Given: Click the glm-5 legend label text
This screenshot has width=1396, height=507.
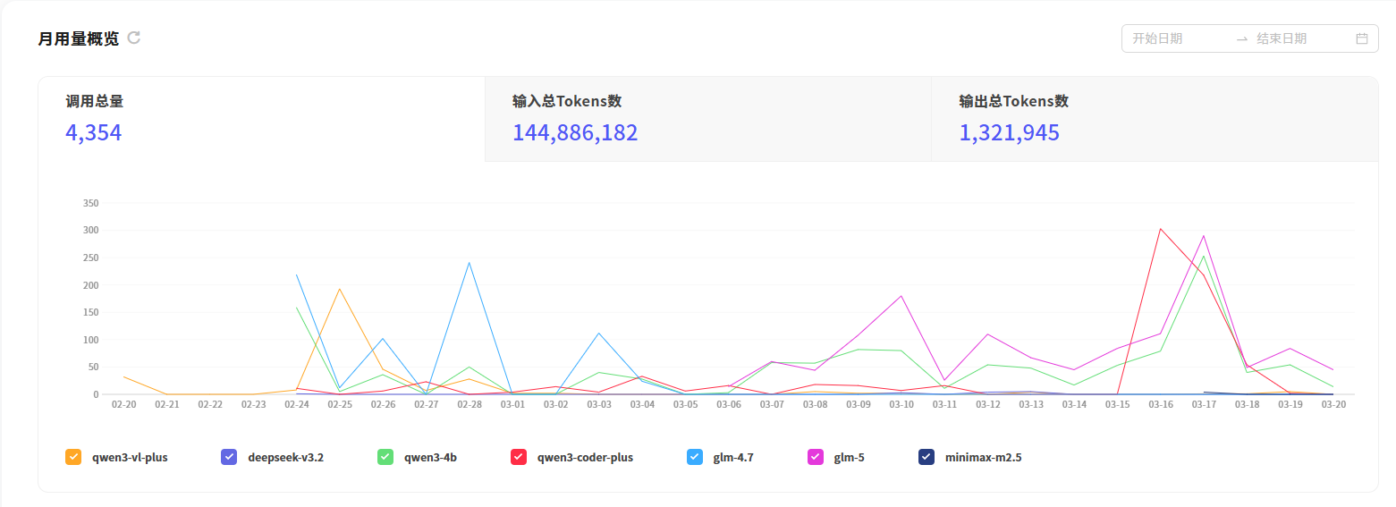Looking at the screenshot, I should tap(849, 457).
